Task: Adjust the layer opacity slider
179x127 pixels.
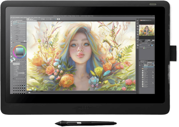Action: point(150,62)
